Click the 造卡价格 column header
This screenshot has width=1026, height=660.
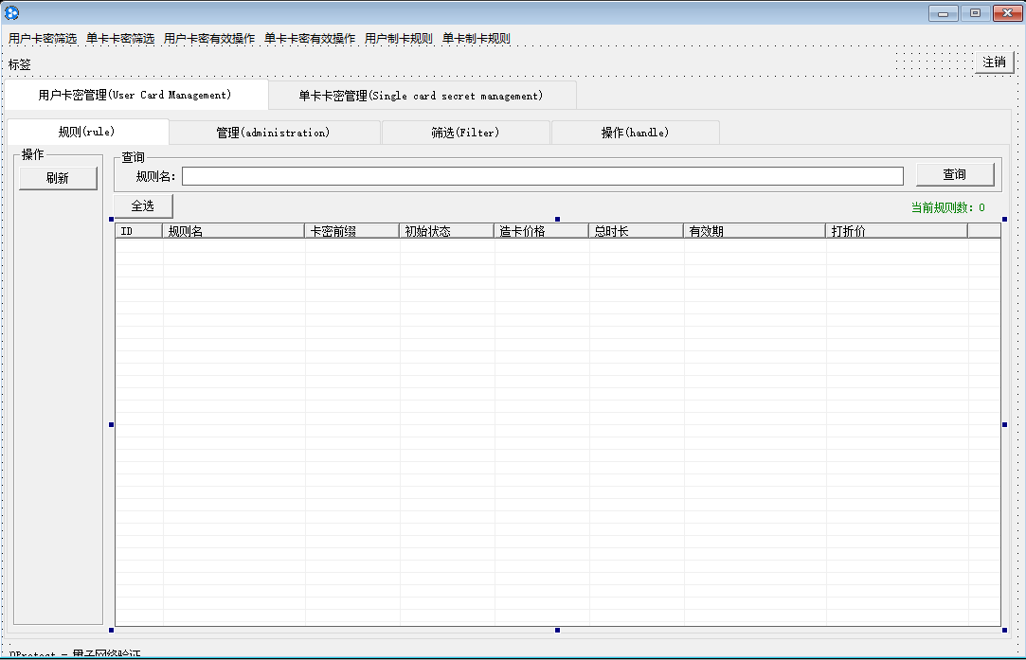pos(541,231)
